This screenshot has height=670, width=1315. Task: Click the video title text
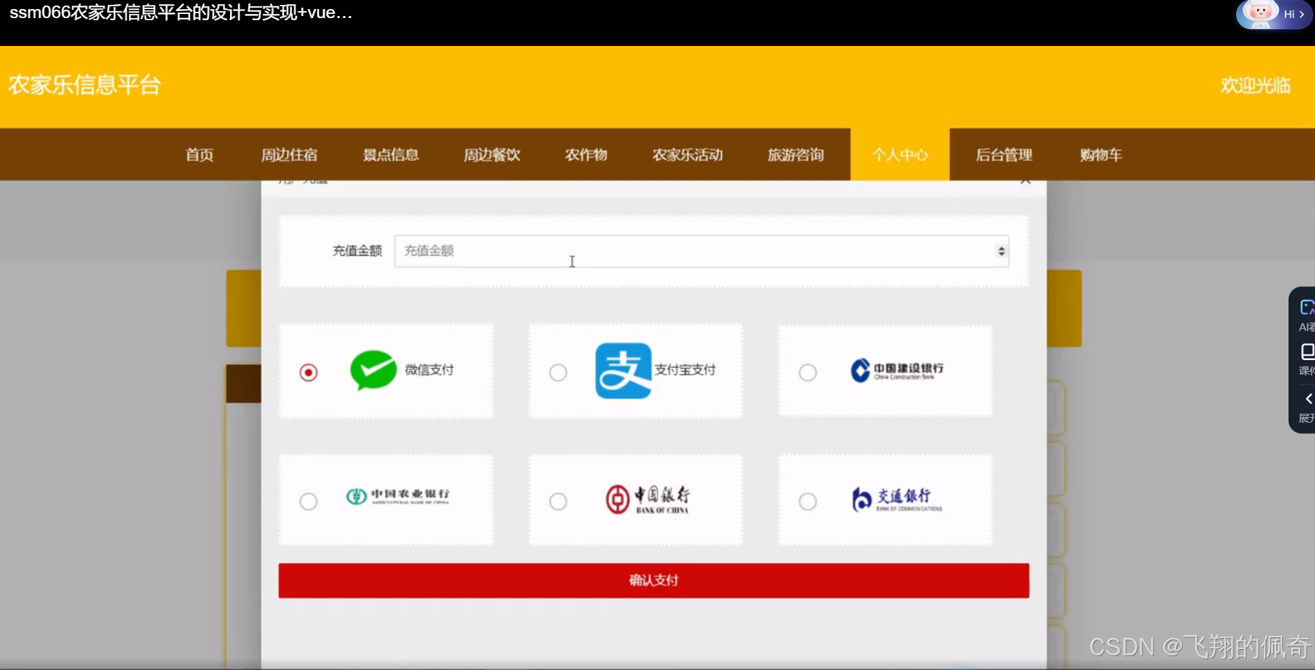tap(180, 13)
